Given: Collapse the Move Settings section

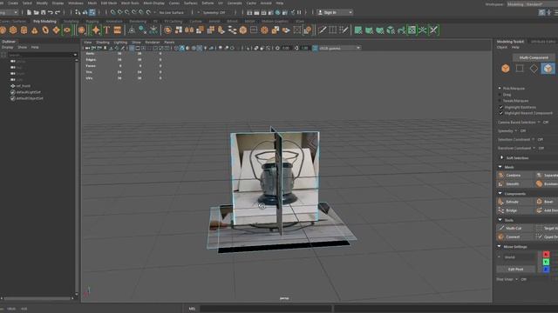Looking at the screenshot, I should 500,247.
